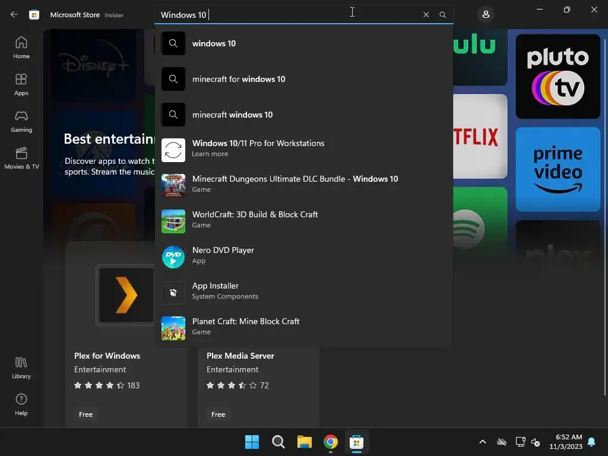608x456 pixels.
Task: Click the vertical scrollbar on right edge
Action: point(605,217)
